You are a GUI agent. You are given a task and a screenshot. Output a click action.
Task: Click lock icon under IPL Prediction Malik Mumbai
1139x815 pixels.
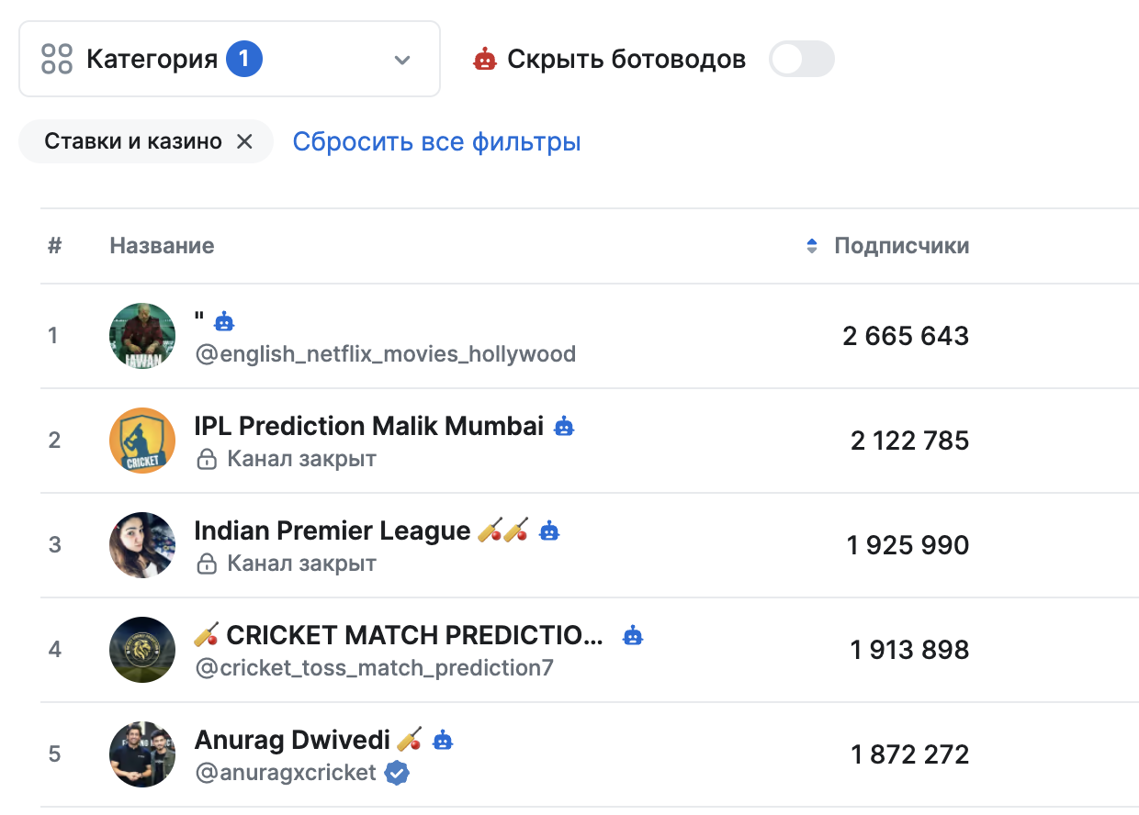pyautogui.click(x=207, y=459)
